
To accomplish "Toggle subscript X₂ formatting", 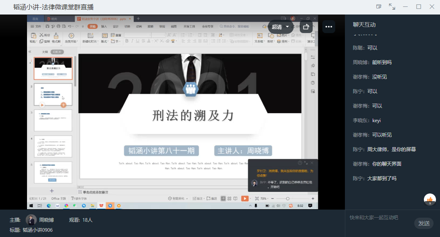I will 162,41.
